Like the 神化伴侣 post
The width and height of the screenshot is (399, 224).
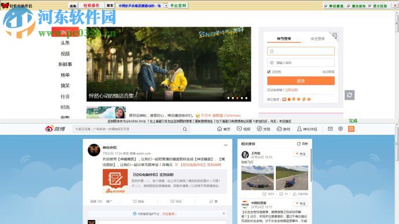pyautogui.click(x=213, y=201)
